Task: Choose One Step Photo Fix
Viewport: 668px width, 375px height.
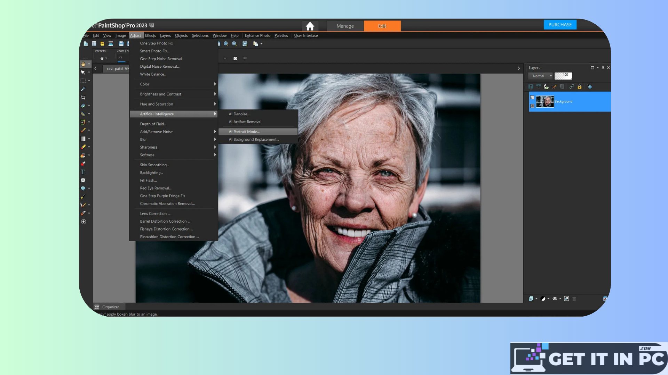Action: click(x=174, y=43)
